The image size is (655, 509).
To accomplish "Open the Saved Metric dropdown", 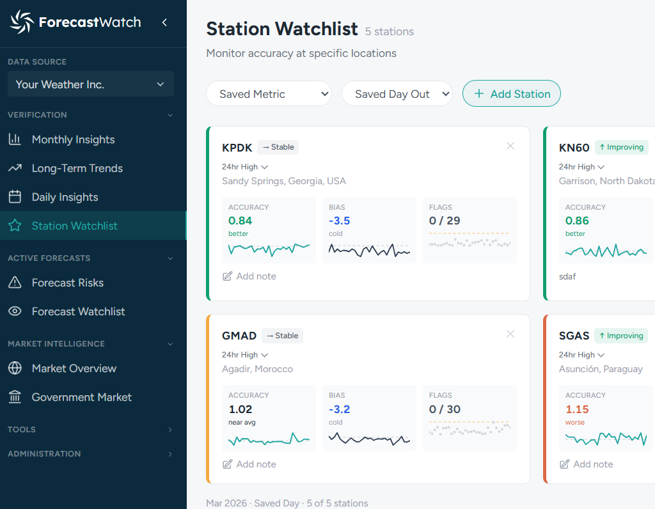I will click(269, 93).
